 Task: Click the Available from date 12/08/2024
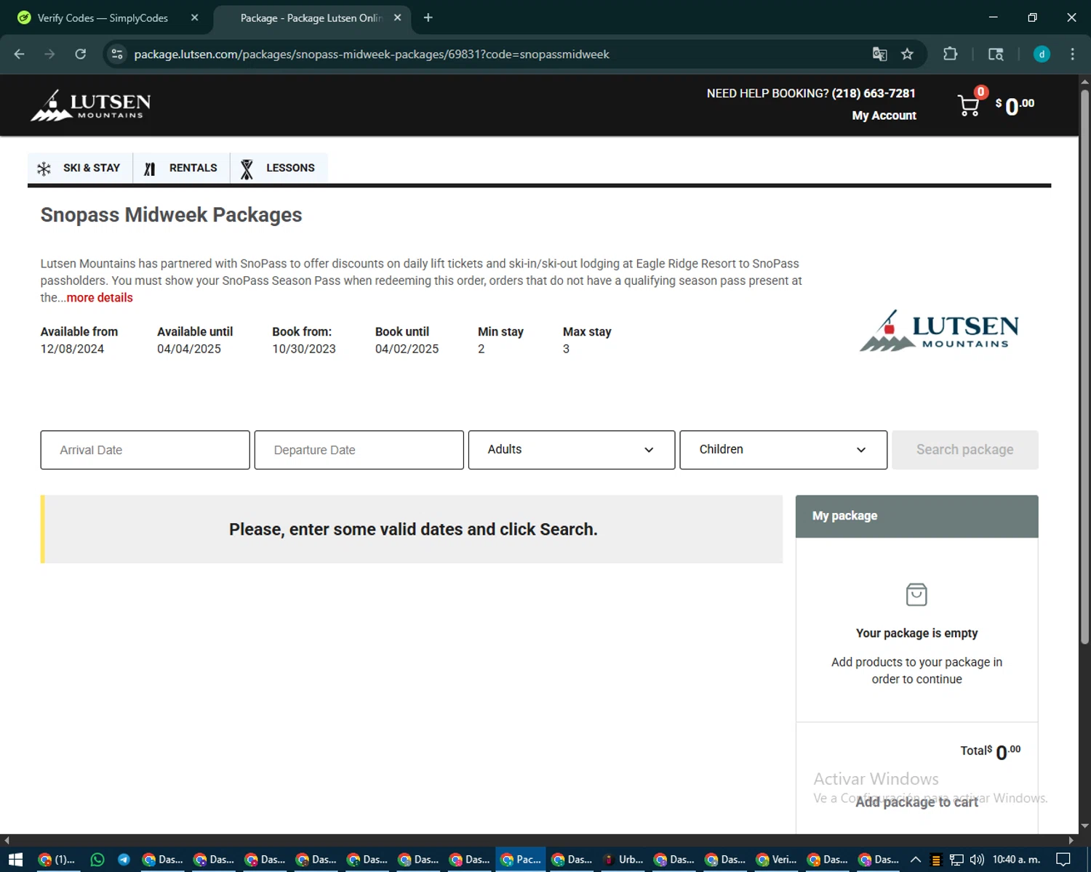pos(72,349)
